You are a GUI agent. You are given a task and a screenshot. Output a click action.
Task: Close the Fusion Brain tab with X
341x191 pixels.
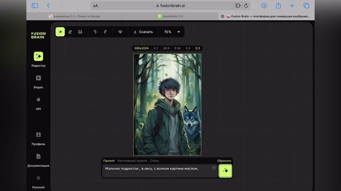pyautogui.click(x=223, y=16)
